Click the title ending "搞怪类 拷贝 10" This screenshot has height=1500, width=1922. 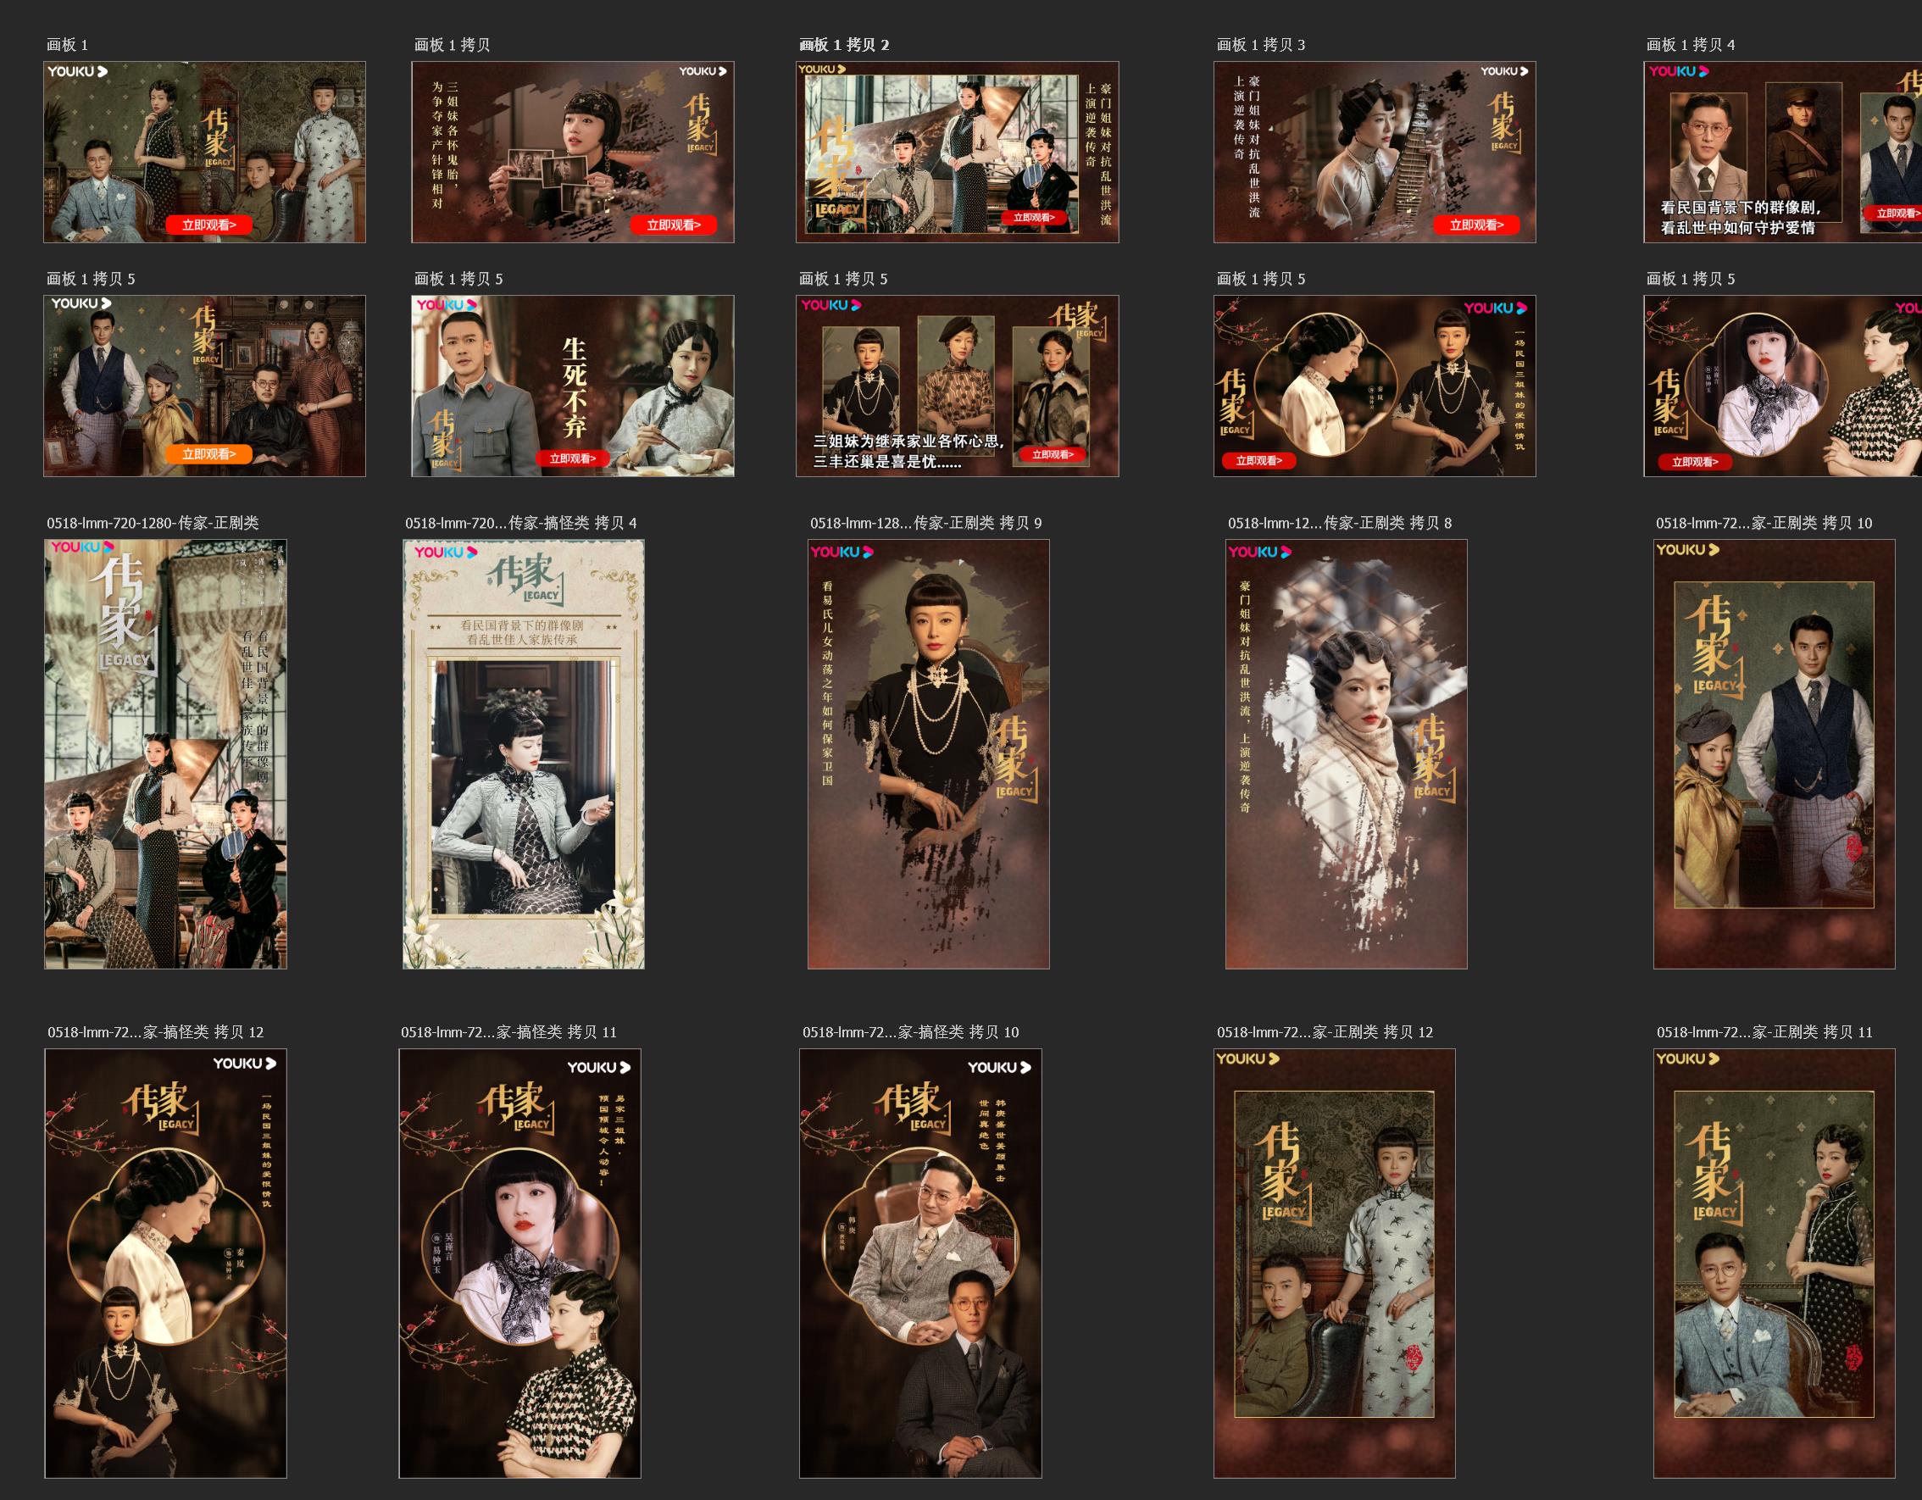[x=910, y=1031]
